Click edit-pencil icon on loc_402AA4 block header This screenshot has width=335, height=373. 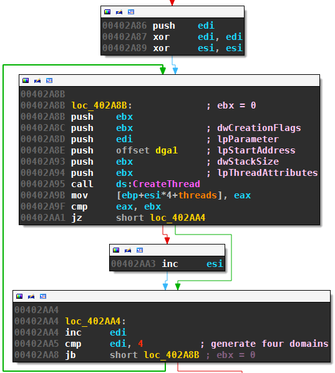pyautogui.click(x=31, y=296)
